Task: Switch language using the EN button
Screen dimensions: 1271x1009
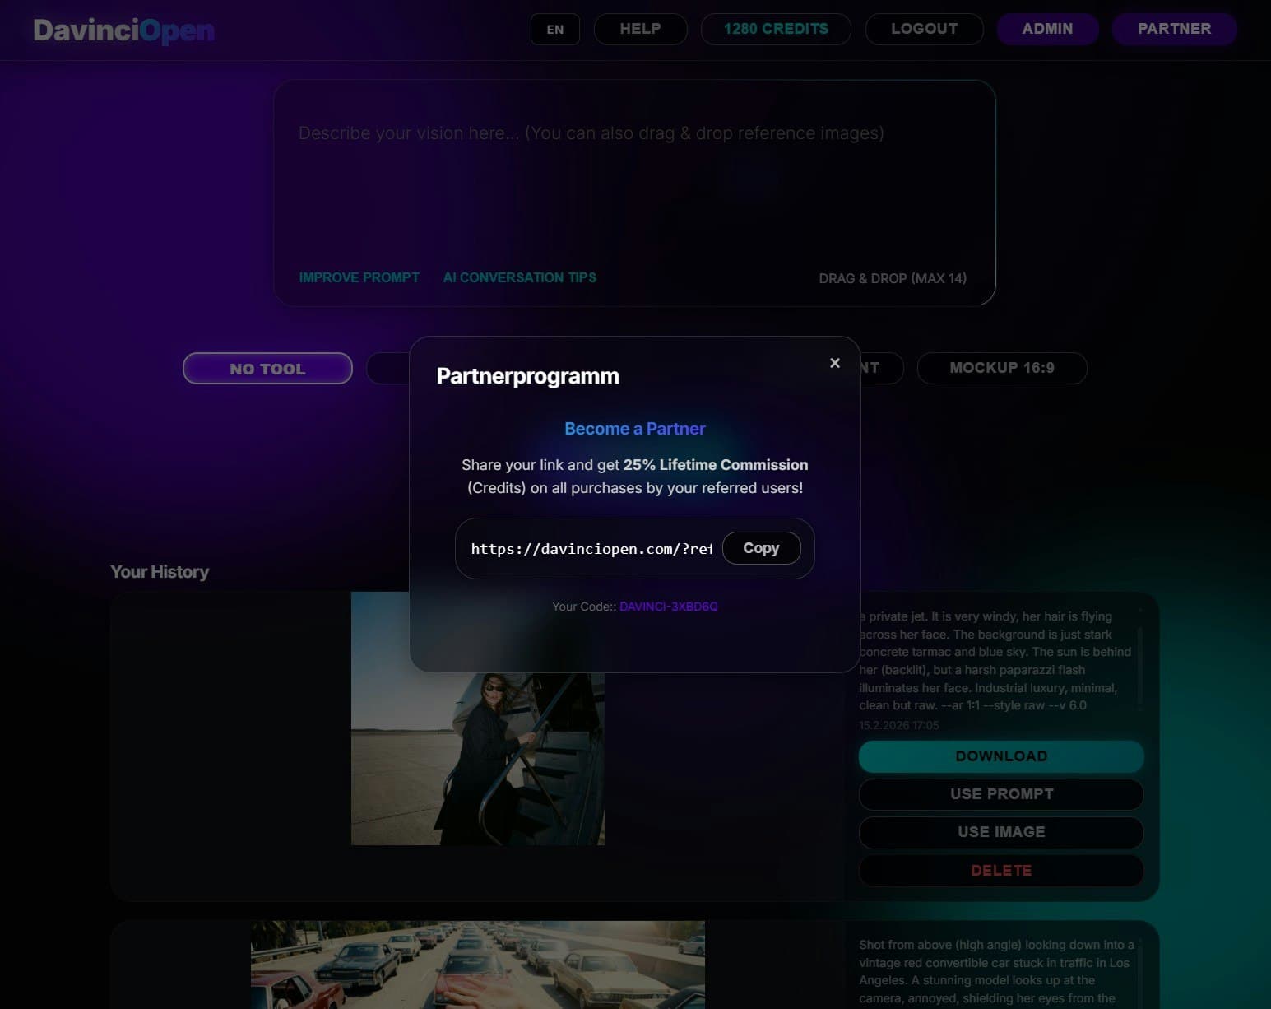Action: pos(555,29)
